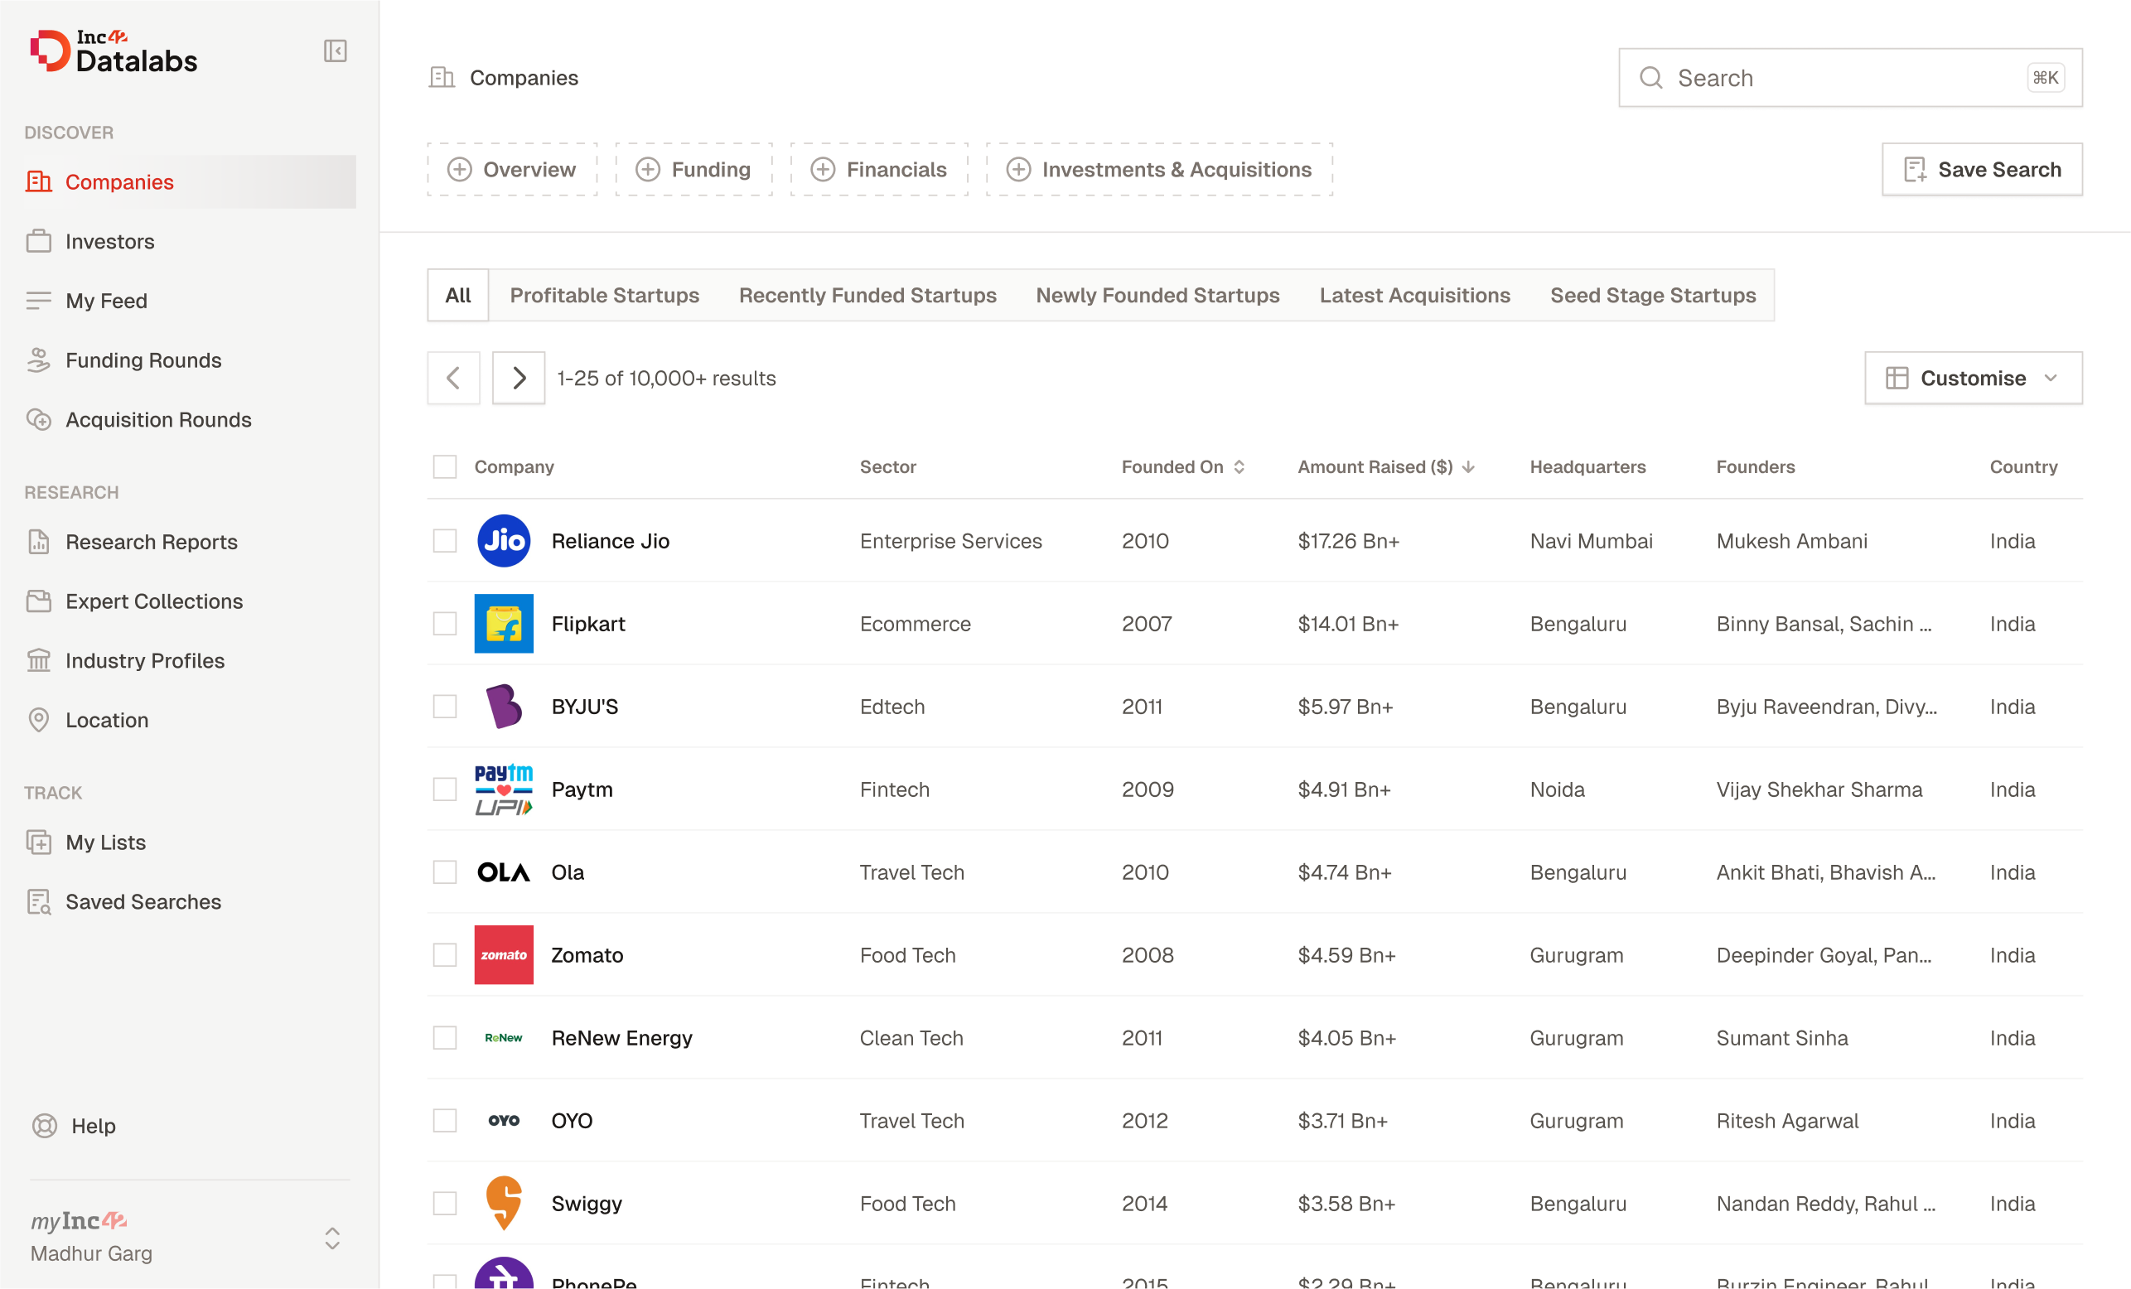Expand the Funding filter chip
Image resolution: width=2131 pixels, height=1289 pixels.
pyautogui.click(x=693, y=170)
